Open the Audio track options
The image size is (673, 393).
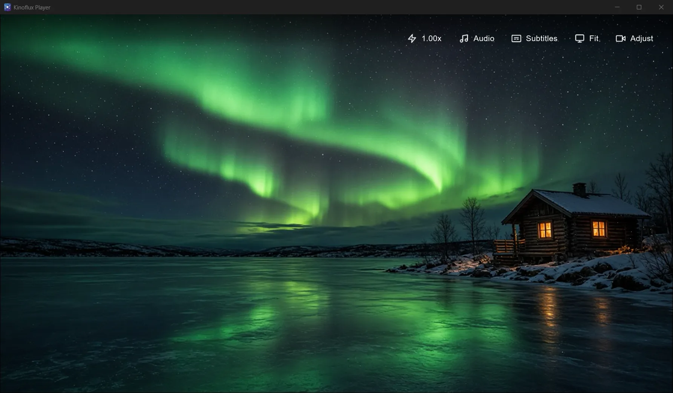pos(477,38)
